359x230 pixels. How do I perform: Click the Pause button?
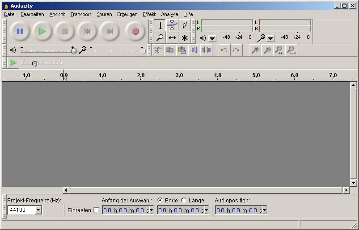[20, 31]
